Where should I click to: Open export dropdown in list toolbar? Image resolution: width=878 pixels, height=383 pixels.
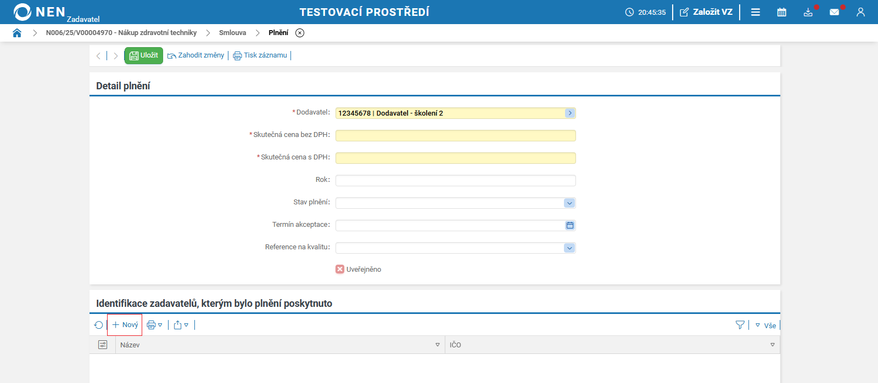click(181, 325)
